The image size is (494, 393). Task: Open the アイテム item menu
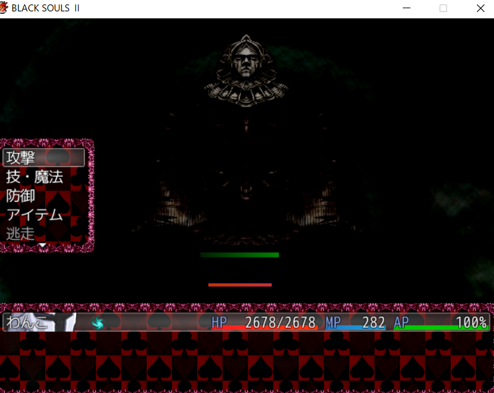[x=35, y=215]
